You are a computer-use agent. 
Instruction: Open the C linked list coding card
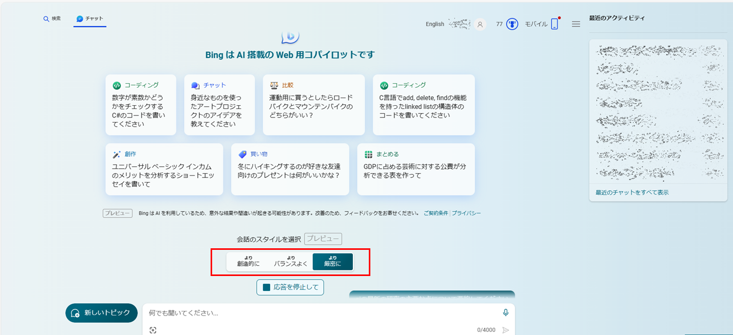[424, 105]
